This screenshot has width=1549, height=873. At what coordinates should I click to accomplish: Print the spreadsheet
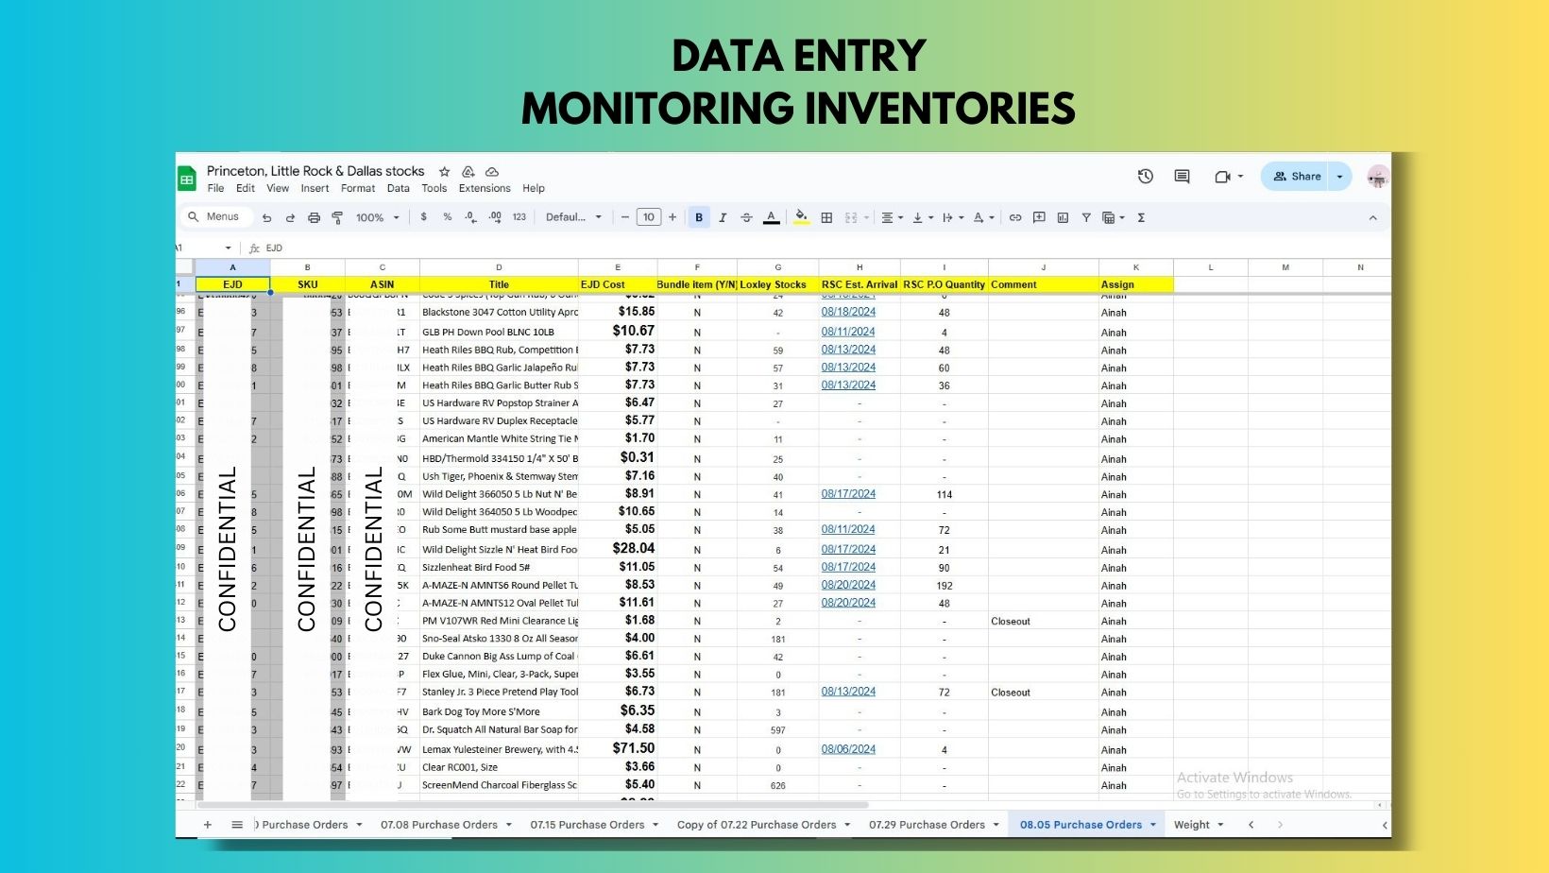pos(314,217)
